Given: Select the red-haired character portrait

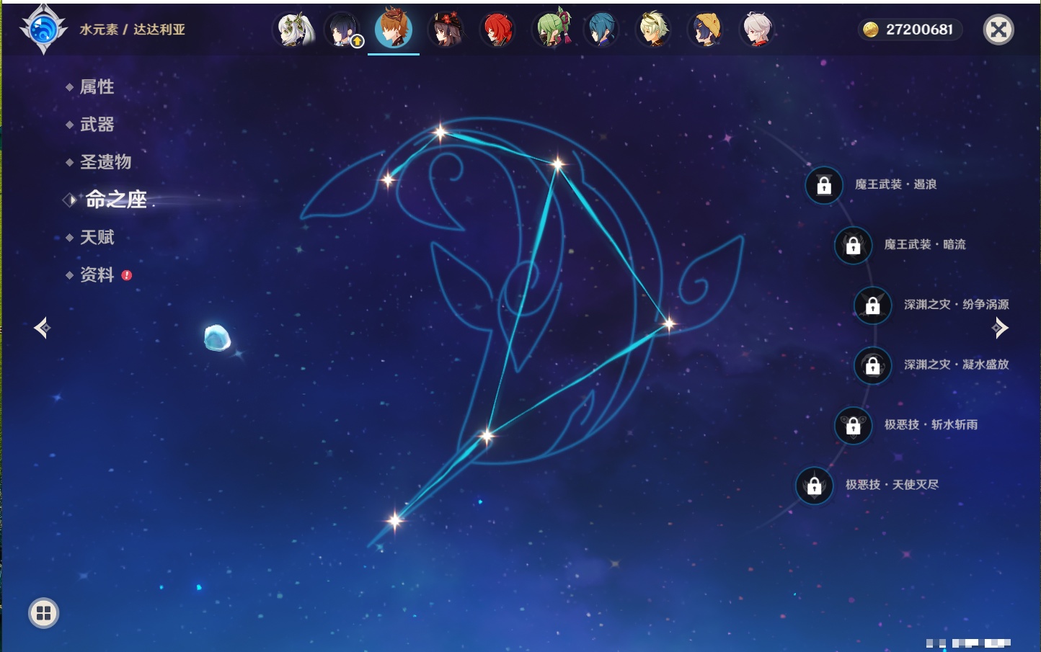Looking at the screenshot, I should coord(497,30).
